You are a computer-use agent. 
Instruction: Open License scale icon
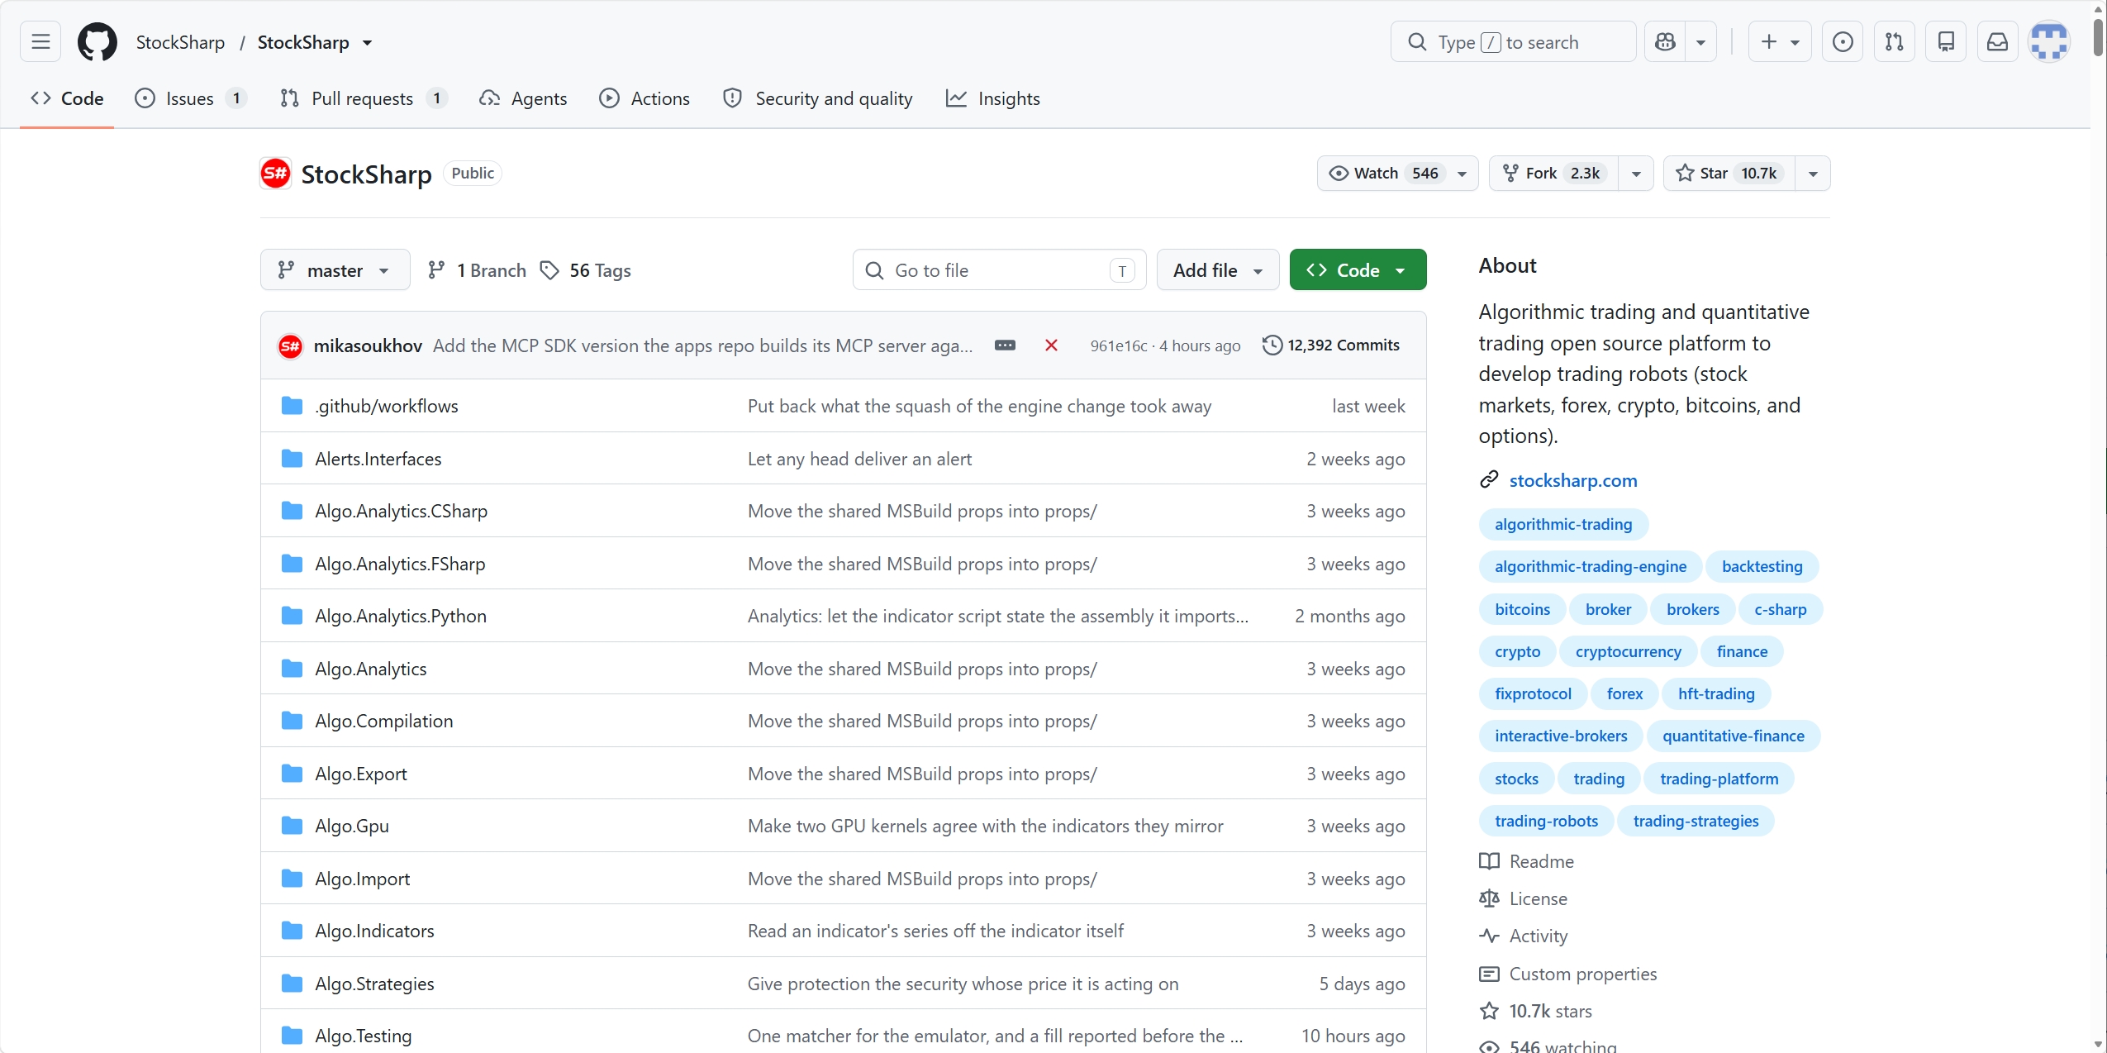(1489, 898)
